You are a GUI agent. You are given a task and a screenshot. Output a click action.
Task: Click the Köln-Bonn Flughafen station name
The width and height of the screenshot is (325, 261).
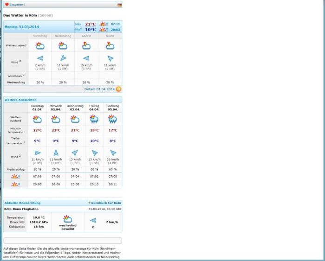coord(21,209)
